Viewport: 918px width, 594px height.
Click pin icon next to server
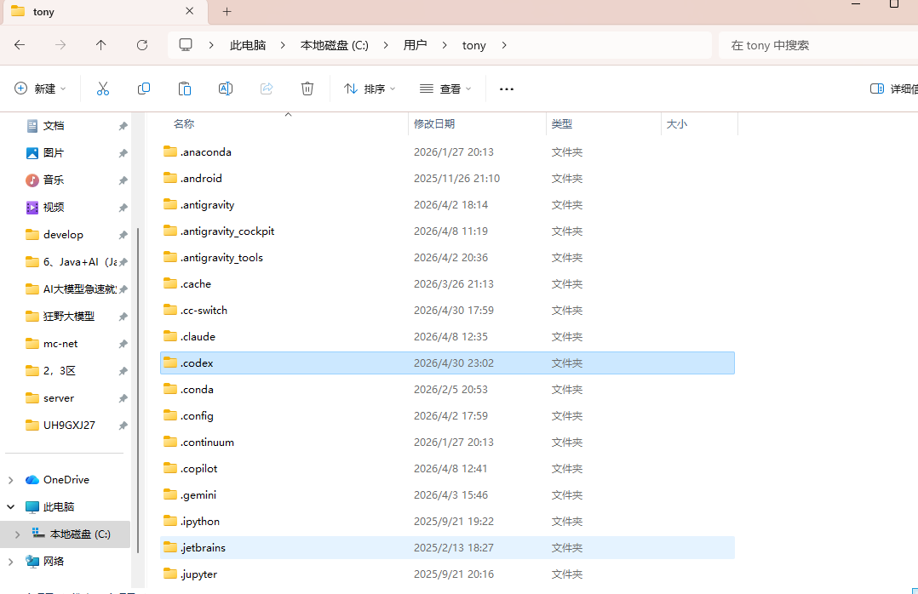click(x=123, y=398)
